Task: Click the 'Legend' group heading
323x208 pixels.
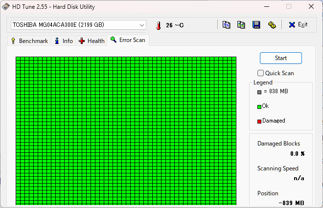Action: pyautogui.click(x=263, y=83)
